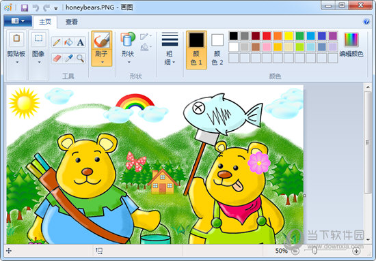Image resolution: width=376 pixels, height=261 pixels.
Task: Click the zoom in plus button
Action: pyautogui.click(x=356, y=251)
